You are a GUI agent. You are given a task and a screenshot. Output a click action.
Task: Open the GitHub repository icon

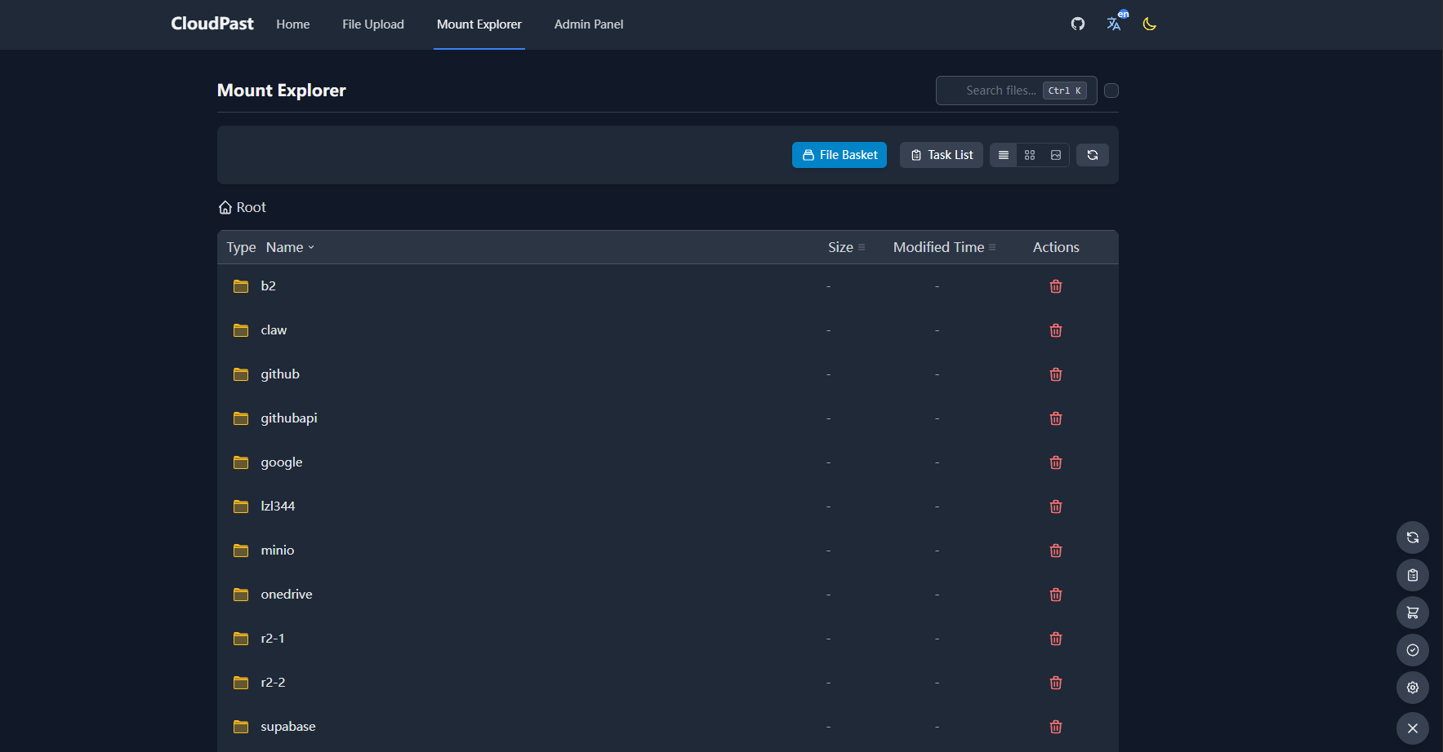coord(1078,24)
